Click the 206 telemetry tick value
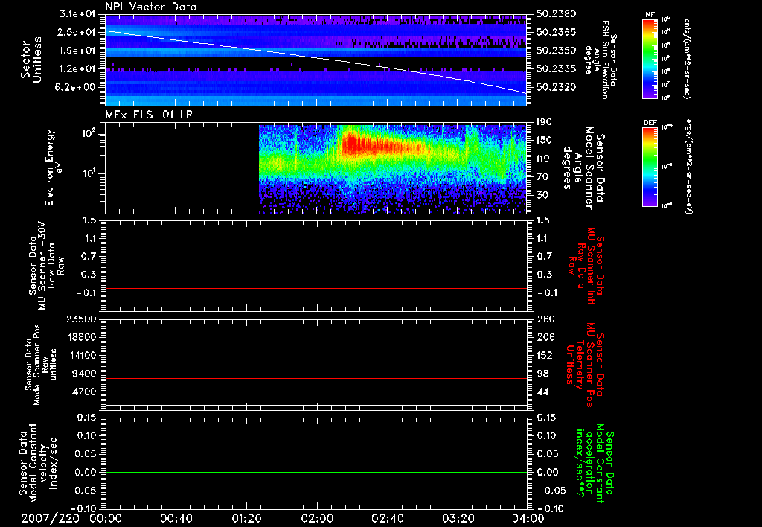The height and width of the screenshot is (527, 762). 544,337
